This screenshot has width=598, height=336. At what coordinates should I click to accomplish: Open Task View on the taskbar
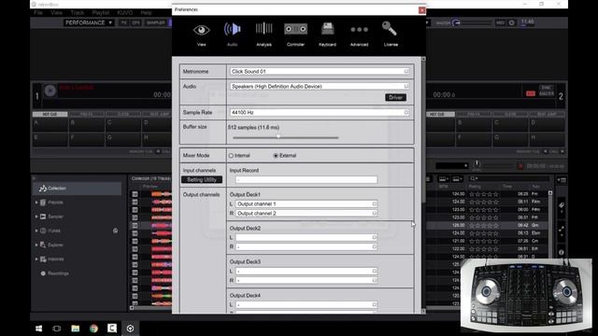pos(57,329)
